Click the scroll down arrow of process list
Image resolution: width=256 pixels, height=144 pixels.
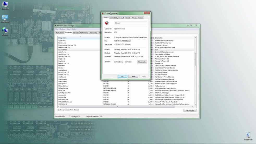point(195,104)
